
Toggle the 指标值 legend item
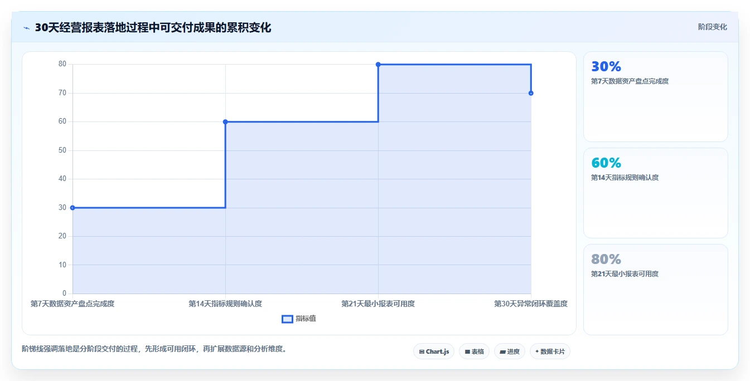click(299, 319)
